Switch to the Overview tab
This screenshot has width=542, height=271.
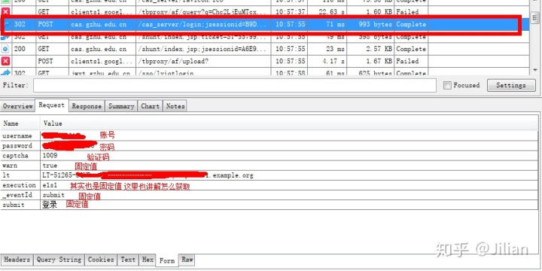coord(18,106)
